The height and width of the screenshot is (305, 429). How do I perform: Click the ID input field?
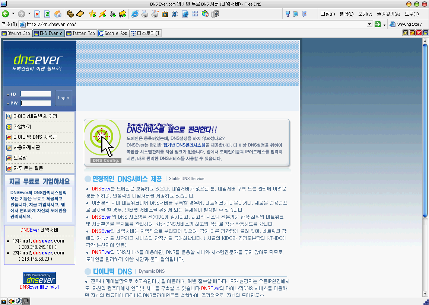point(36,94)
